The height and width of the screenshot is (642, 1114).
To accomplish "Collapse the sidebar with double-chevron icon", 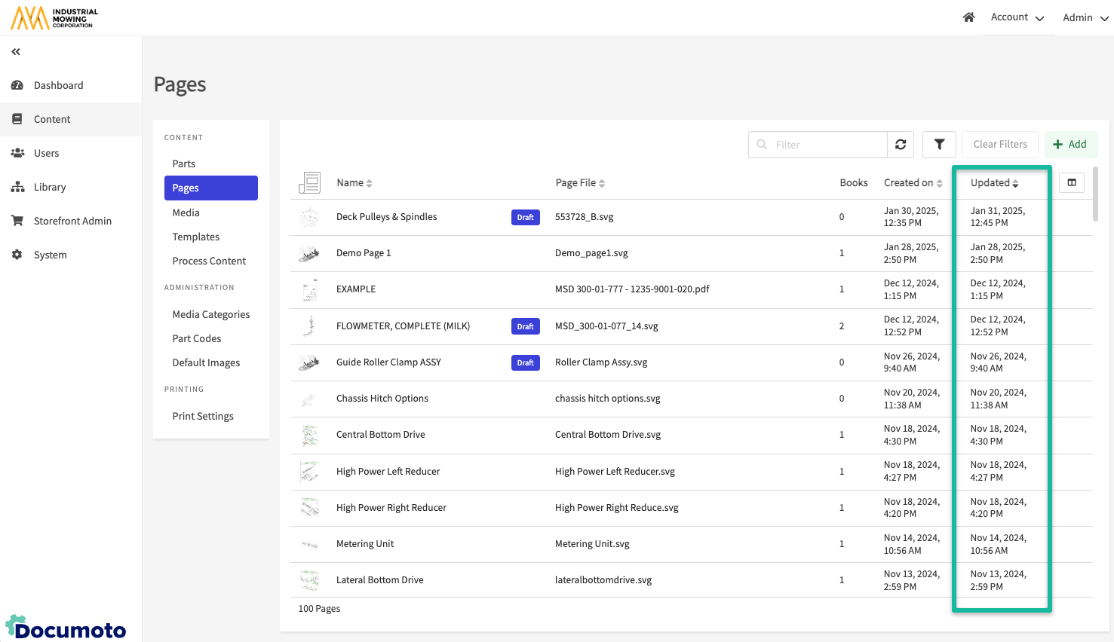I will tap(16, 52).
